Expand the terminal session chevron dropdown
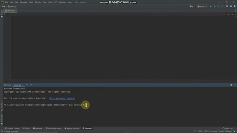The height and width of the screenshot is (133, 237). (31, 85)
